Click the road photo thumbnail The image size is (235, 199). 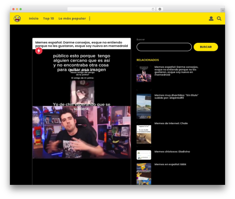[144, 106]
